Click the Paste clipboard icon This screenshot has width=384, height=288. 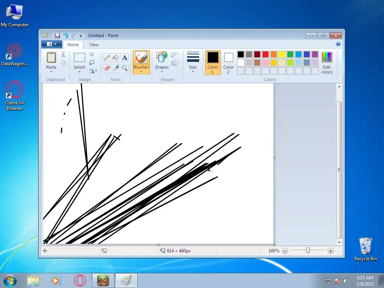click(x=51, y=57)
